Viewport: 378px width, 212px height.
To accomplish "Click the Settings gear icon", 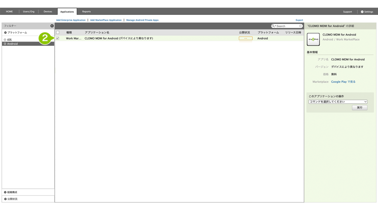I will (362, 12).
